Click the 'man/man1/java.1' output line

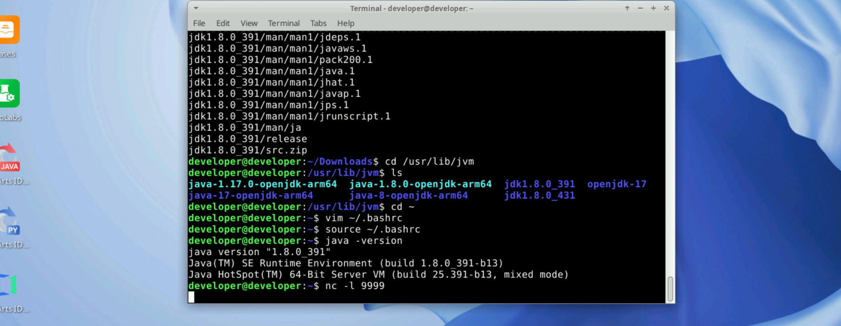click(x=272, y=71)
